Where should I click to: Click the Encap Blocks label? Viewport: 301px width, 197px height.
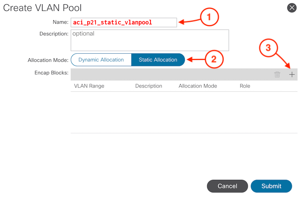(x=51, y=73)
